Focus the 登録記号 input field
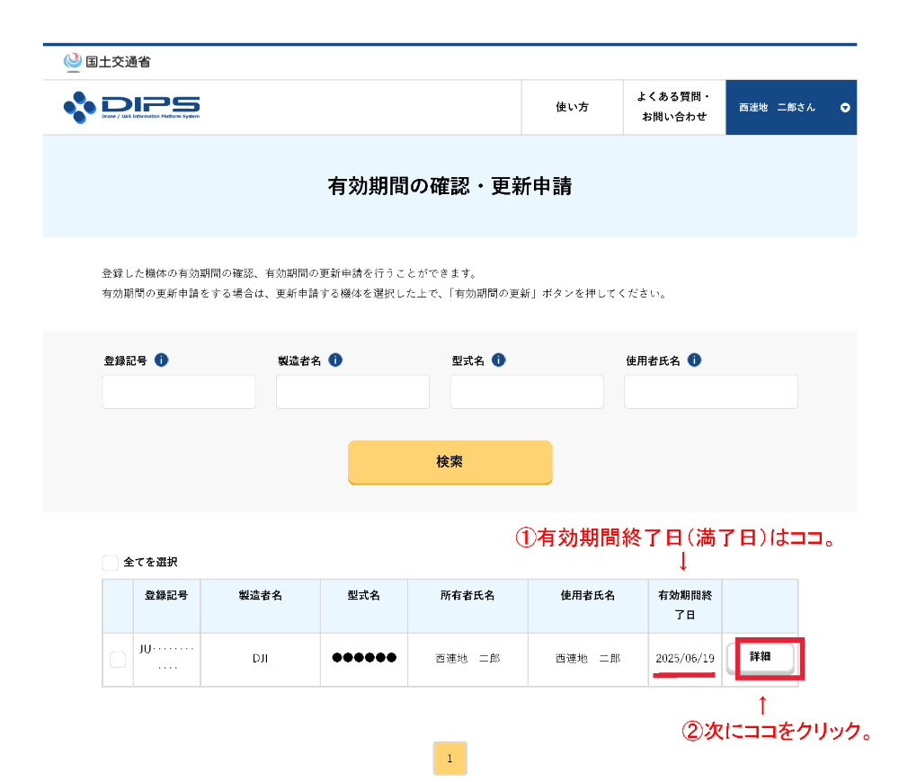The image size is (899, 782). [x=179, y=392]
